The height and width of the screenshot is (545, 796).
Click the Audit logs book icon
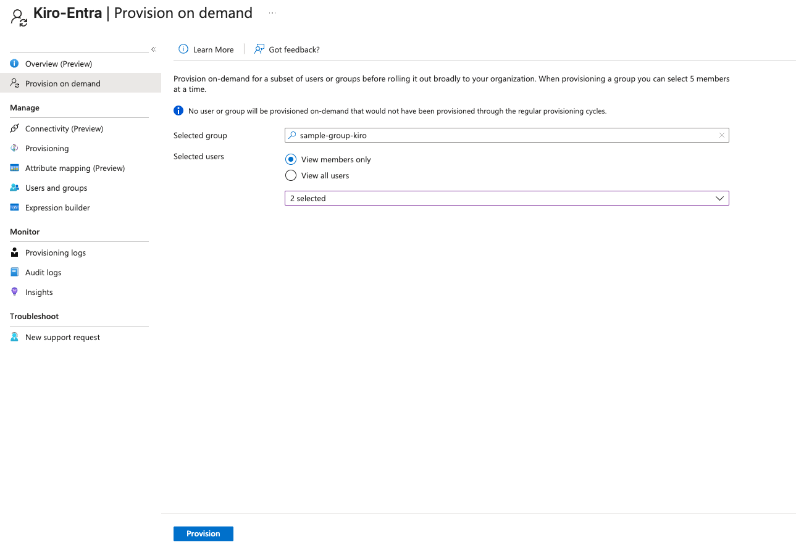pos(15,272)
